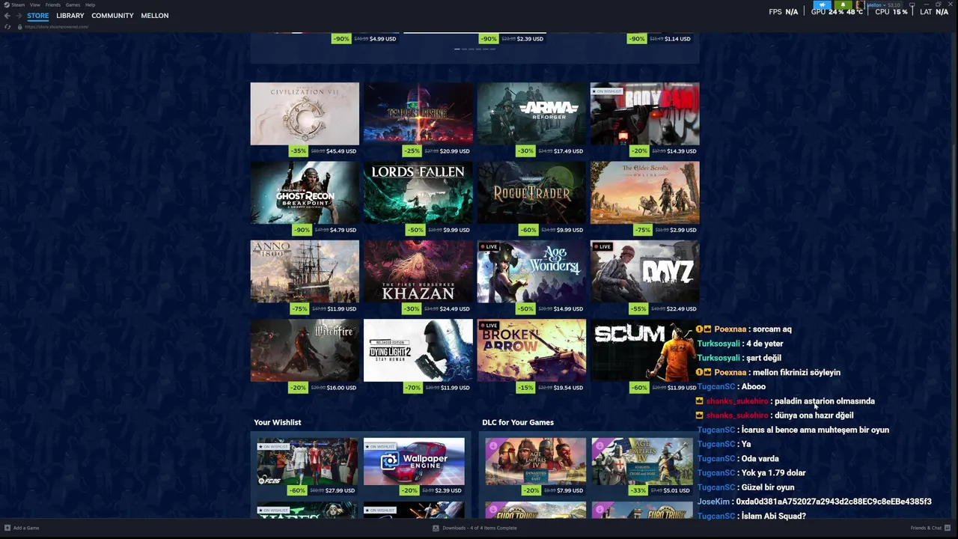Open Anno 1800 game tile

pos(305,272)
